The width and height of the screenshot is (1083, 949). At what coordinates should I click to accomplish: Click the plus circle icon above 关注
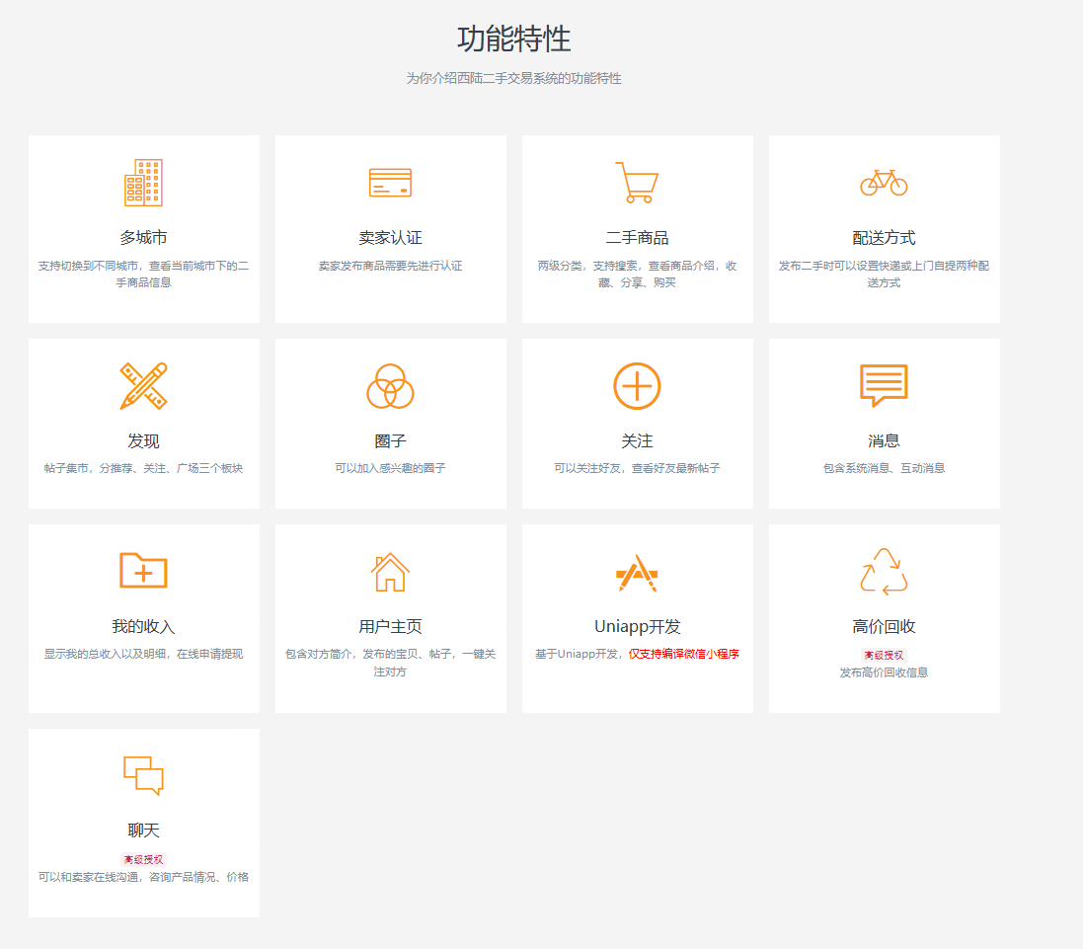click(x=637, y=386)
